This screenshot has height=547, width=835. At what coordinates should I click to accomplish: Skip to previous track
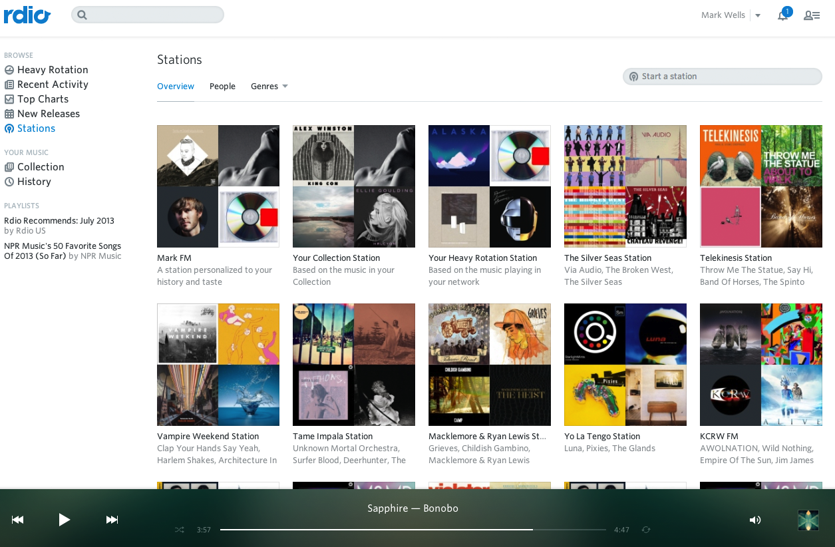point(18,520)
